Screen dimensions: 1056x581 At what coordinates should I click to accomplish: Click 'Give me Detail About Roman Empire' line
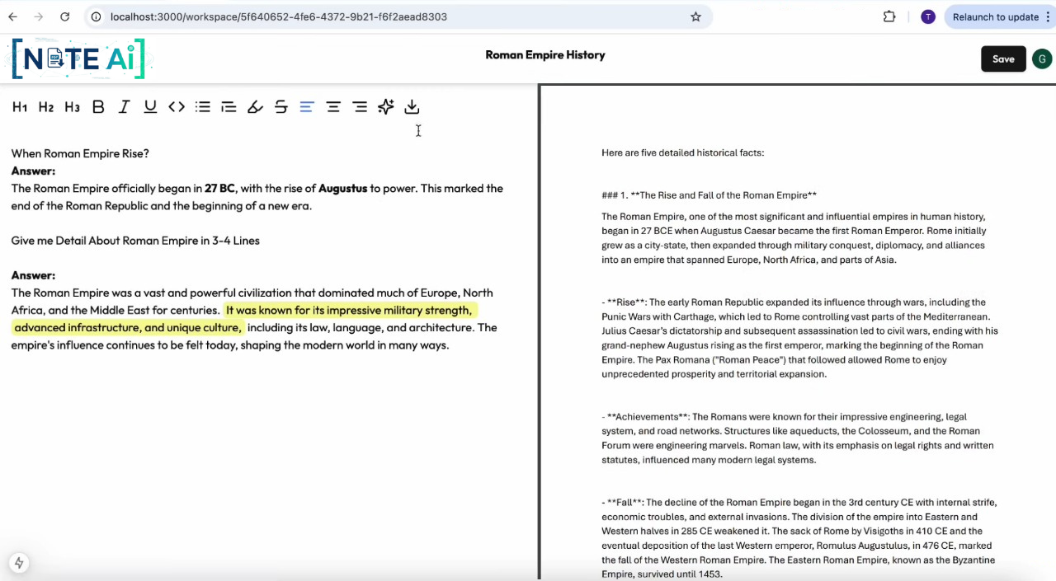pyautogui.click(x=135, y=241)
